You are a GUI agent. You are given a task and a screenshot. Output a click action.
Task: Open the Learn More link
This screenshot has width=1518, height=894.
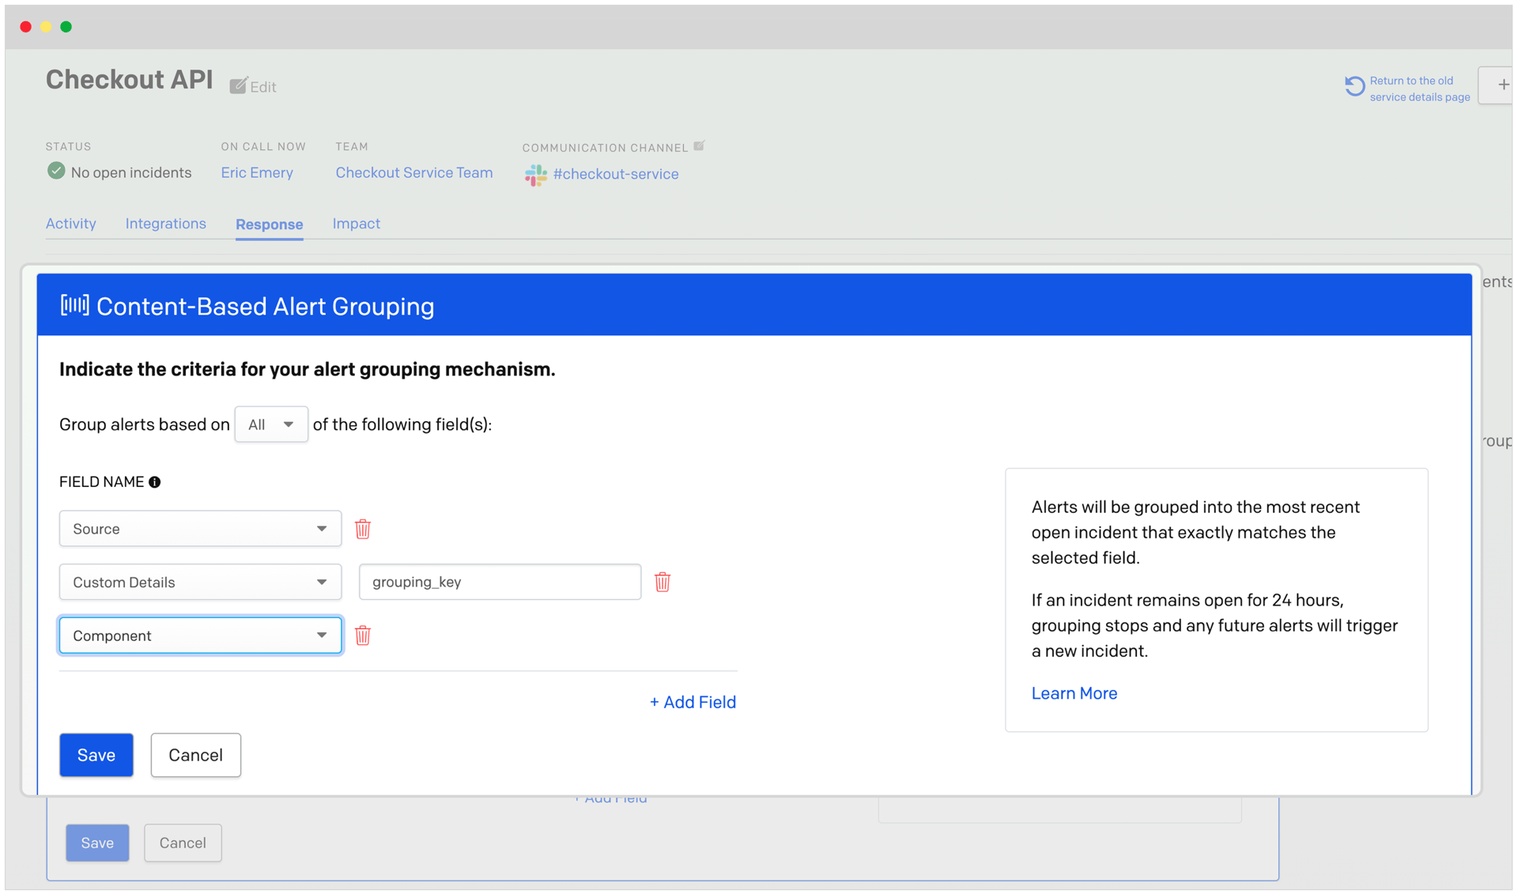(1074, 693)
